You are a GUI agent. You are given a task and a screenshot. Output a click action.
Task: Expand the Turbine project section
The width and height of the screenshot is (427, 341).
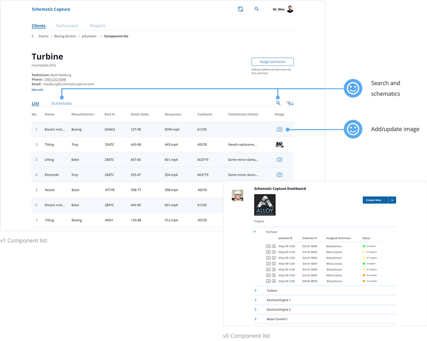pos(256,290)
